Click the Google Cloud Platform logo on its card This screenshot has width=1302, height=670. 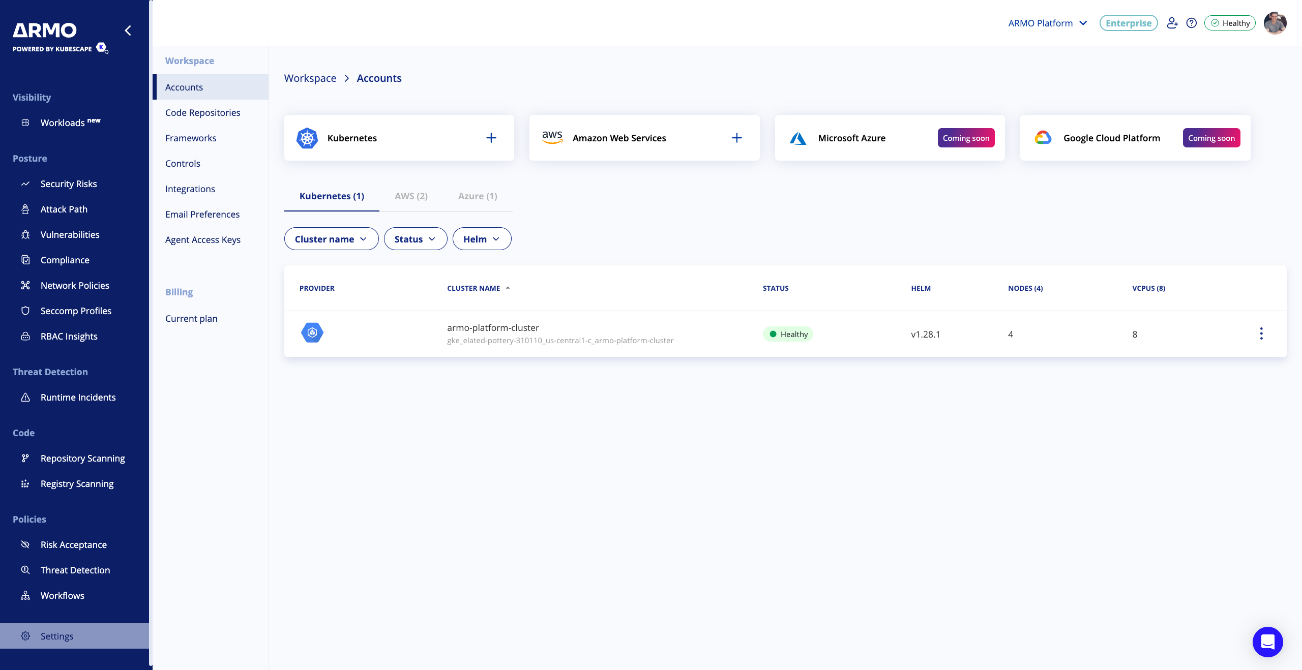(1043, 137)
